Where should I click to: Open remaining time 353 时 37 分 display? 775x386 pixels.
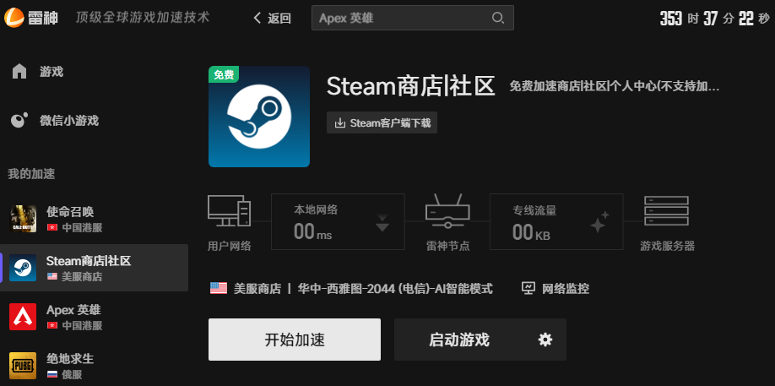coord(715,19)
